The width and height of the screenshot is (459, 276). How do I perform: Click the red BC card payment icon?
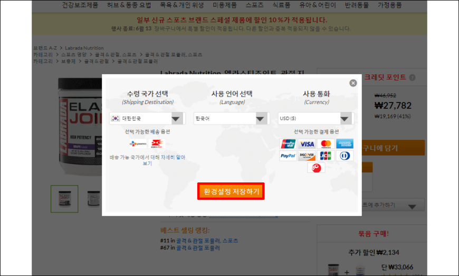pyautogui.click(x=316, y=168)
